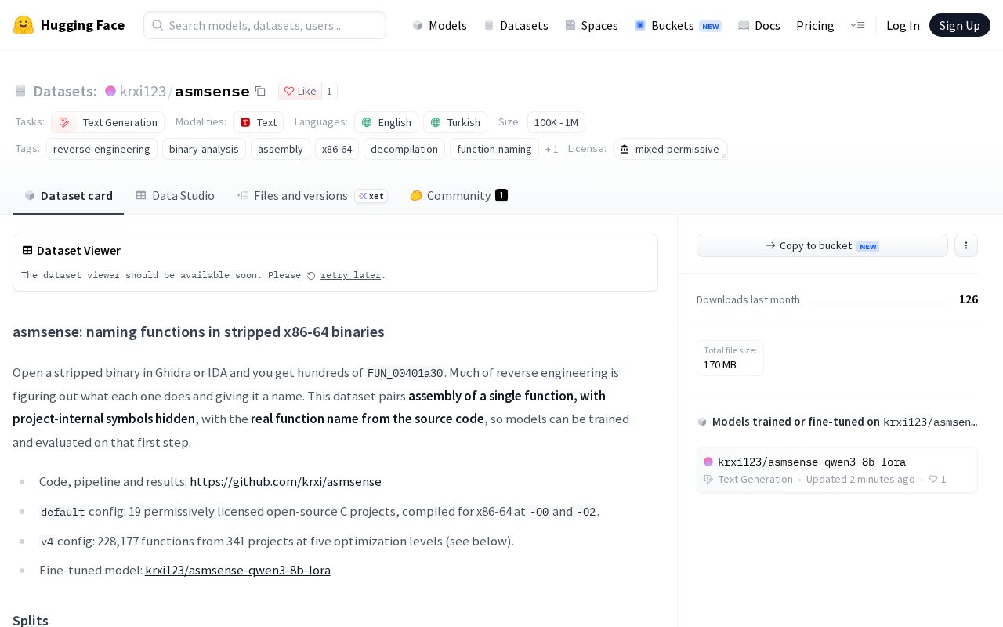Select the Text Generation task tag
The width and height of the screenshot is (1003, 627).
click(x=108, y=122)
